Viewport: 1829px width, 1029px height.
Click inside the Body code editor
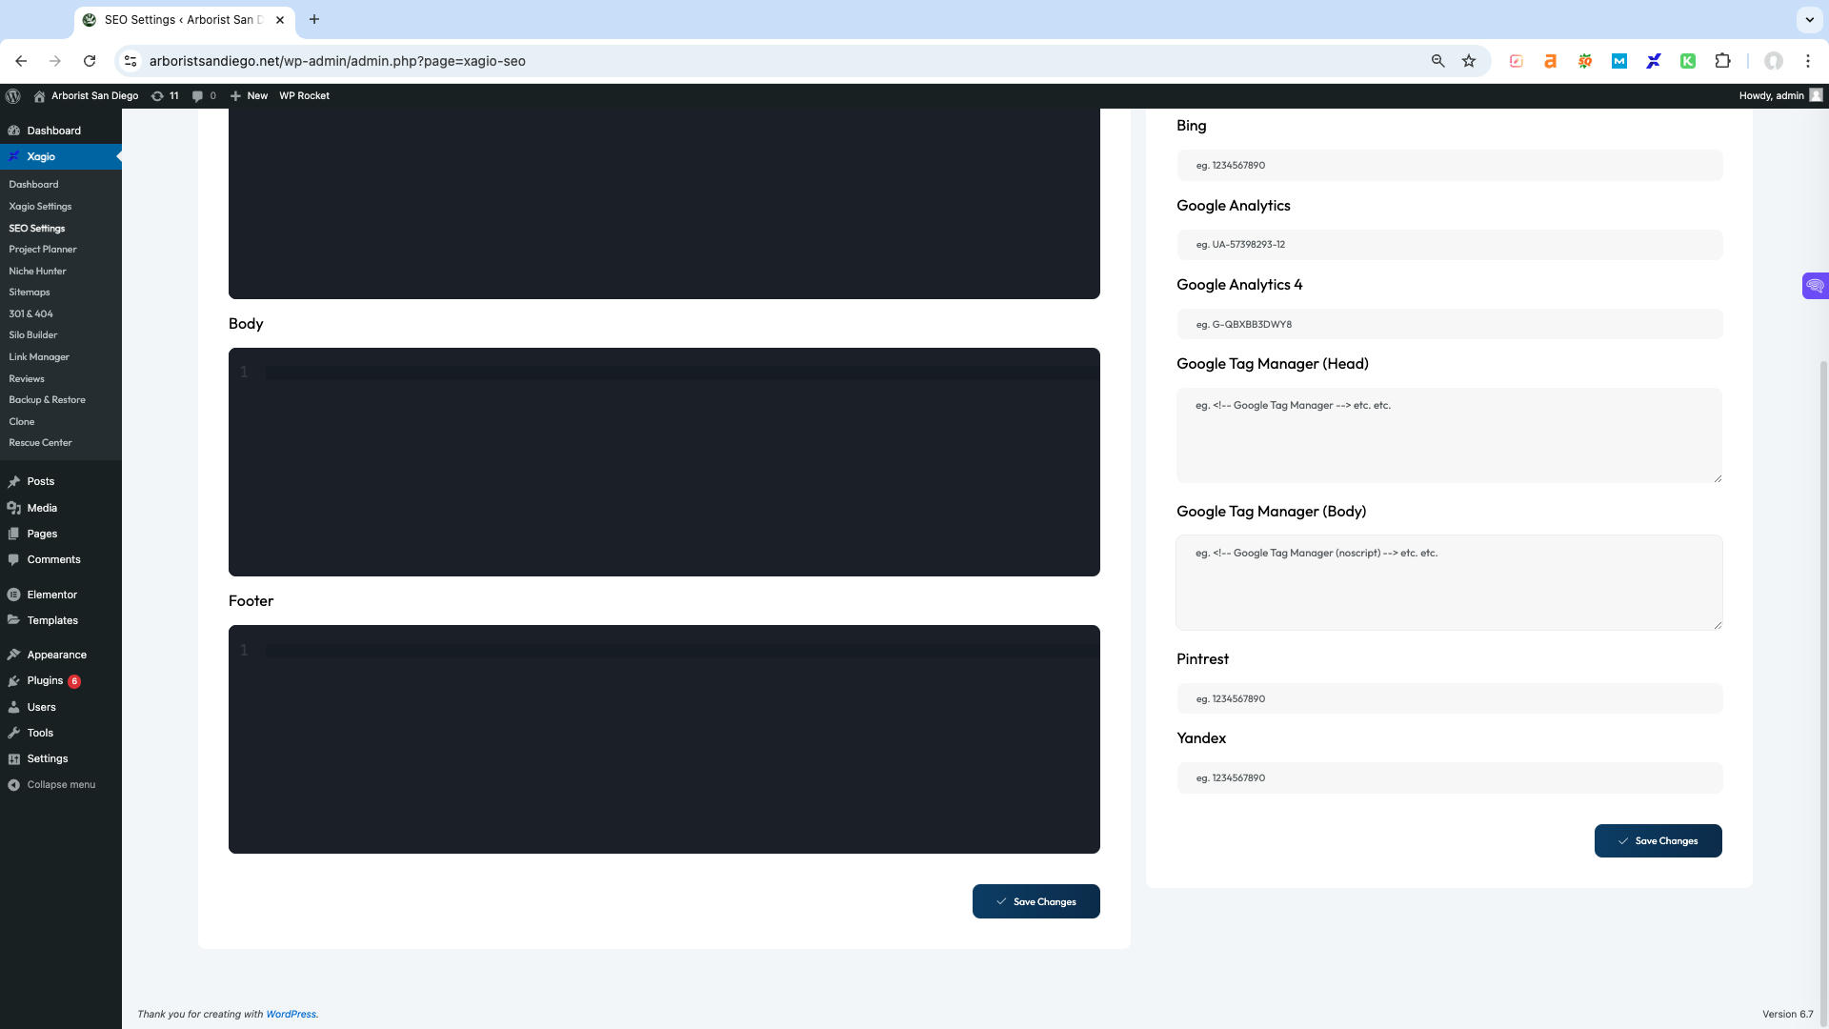[x=664, y=462]
